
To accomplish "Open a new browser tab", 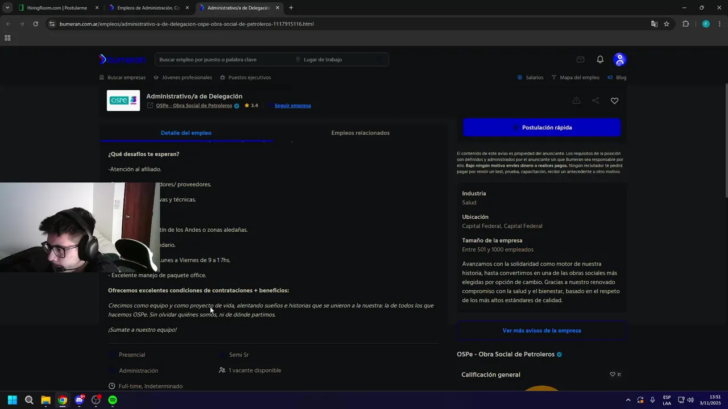I will pyautogui.click(x=291, y=8).
